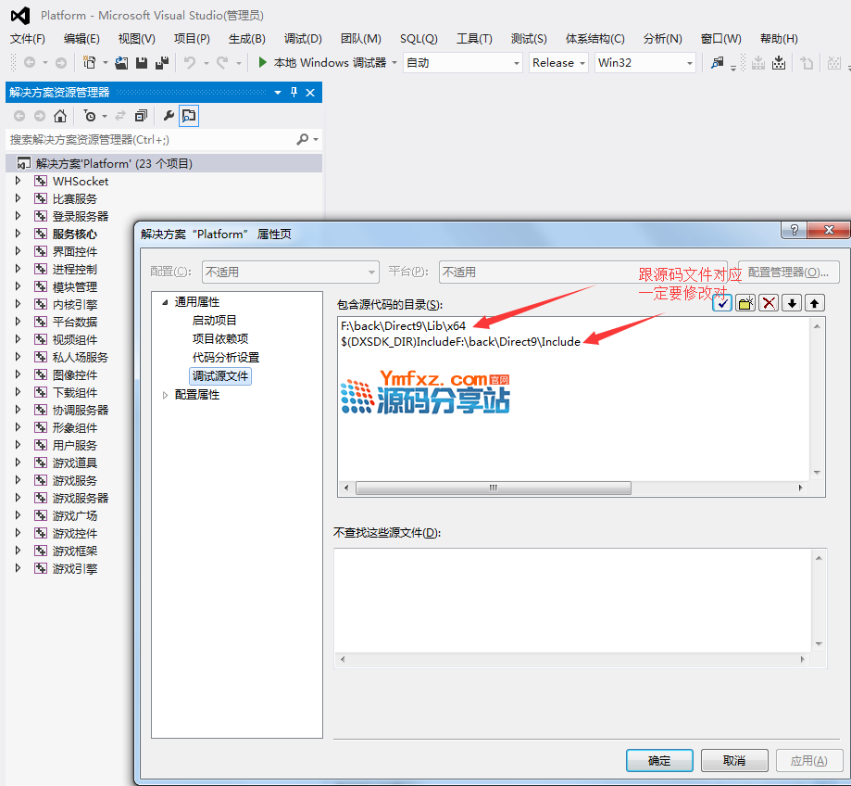
Task: Toggle the Preview Selected Items button
Action: pos(189,116)
